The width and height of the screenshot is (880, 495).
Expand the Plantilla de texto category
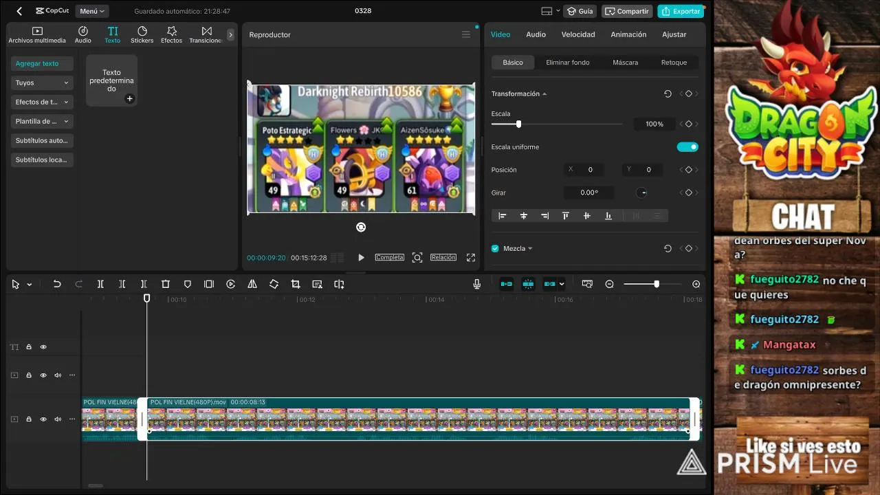42,121
